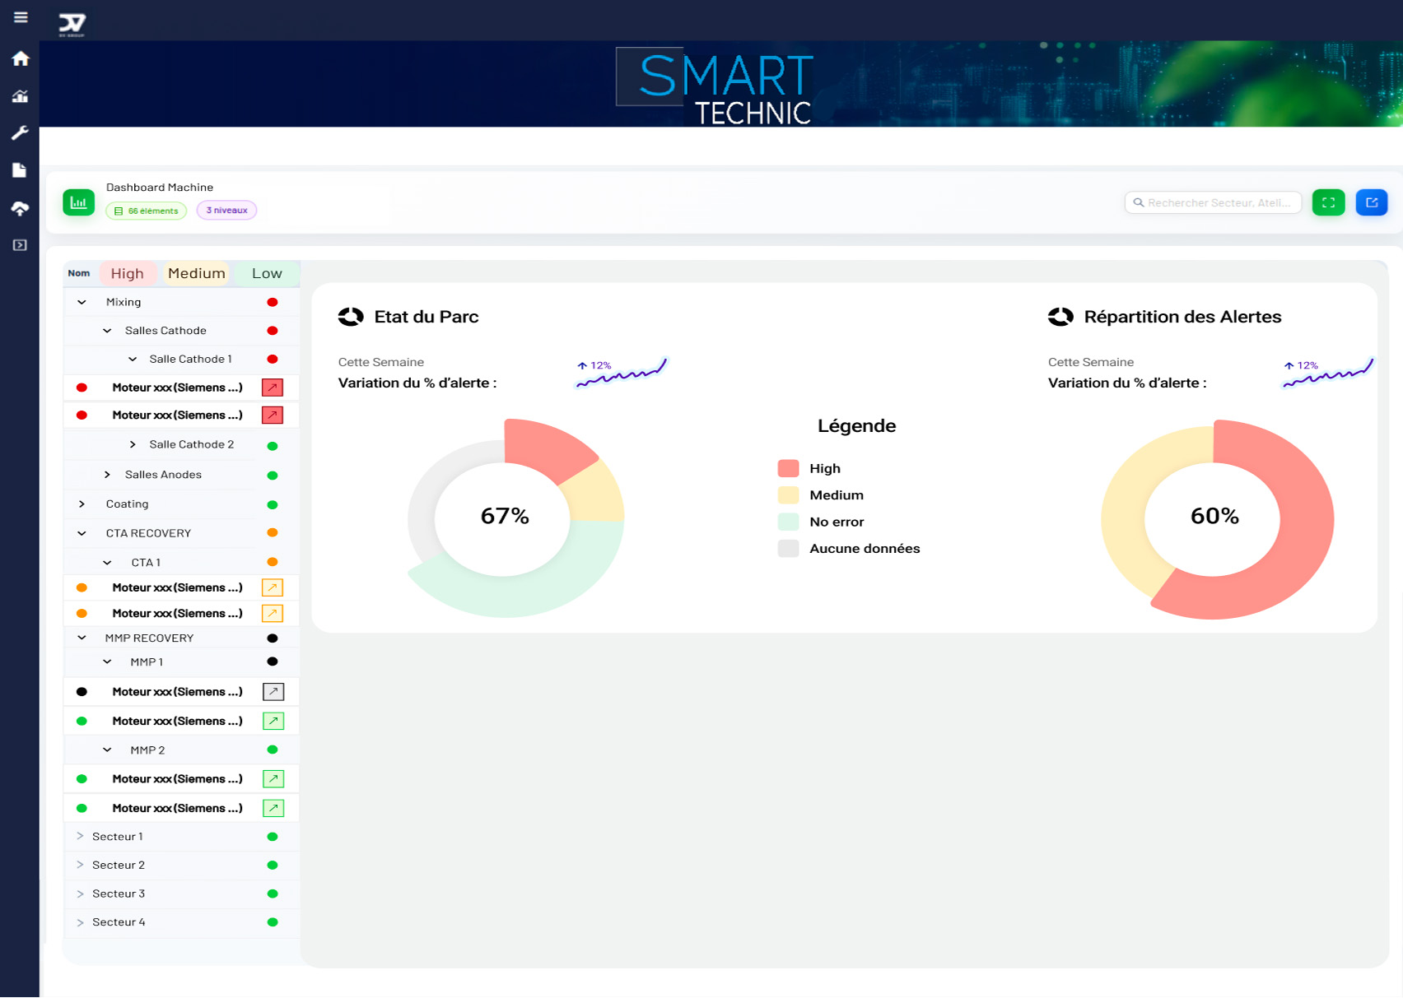Toggle the High filter chip
The width and height of the screenshot is (1403, 998).
pyautogui.click(x=128, y=273)
